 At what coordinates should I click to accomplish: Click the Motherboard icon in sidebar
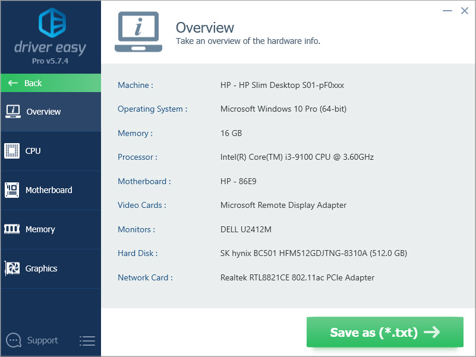12,190
